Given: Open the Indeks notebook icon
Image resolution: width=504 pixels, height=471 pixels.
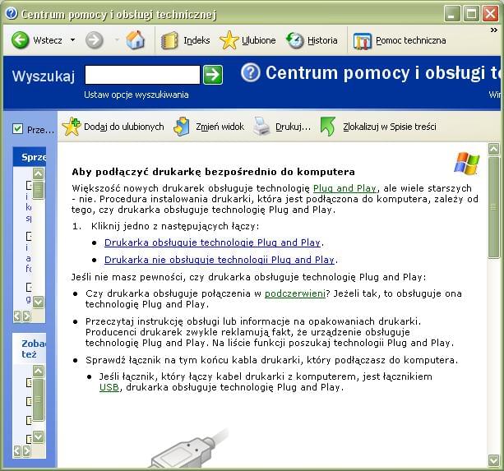Looking at the screenshot, I should coord(169,40).
